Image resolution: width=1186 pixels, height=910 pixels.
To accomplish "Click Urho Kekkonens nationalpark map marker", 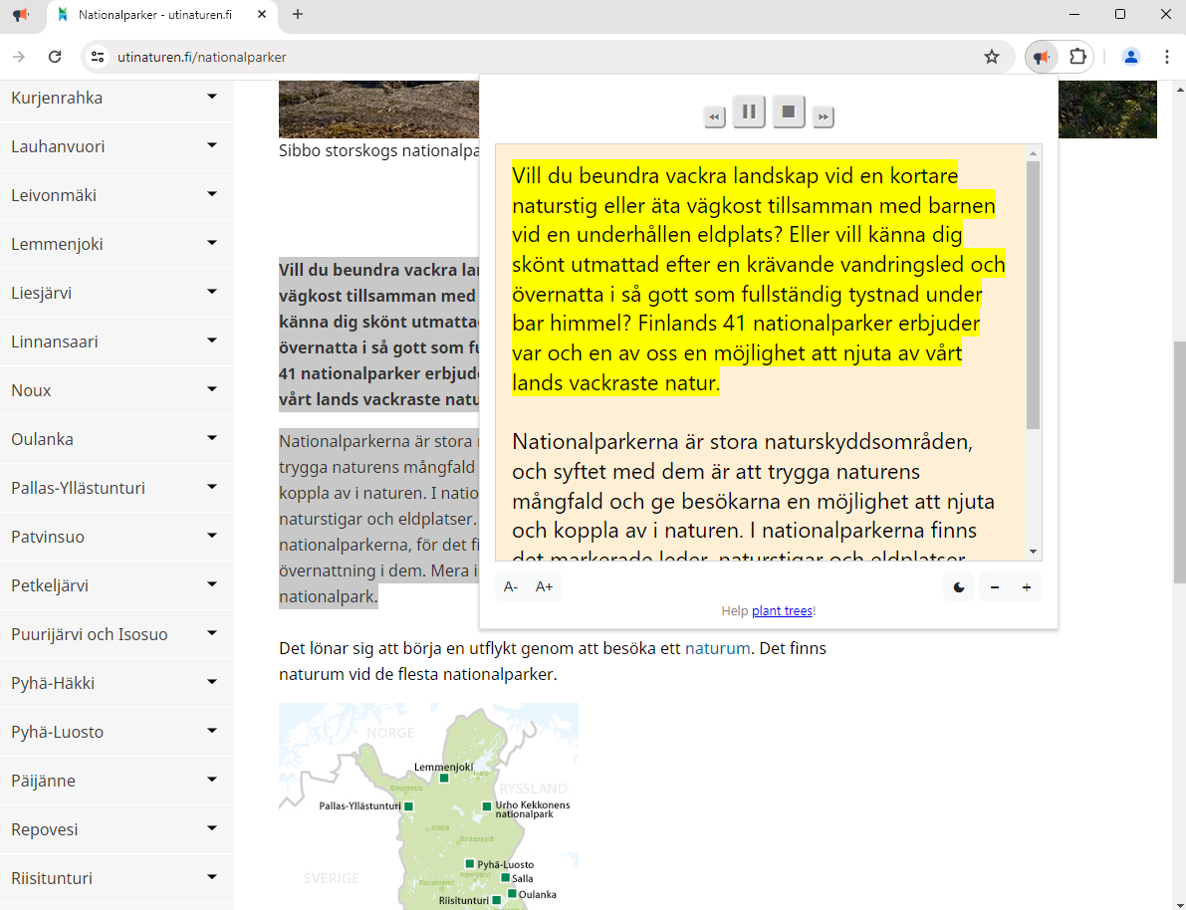I will [486, 806].
